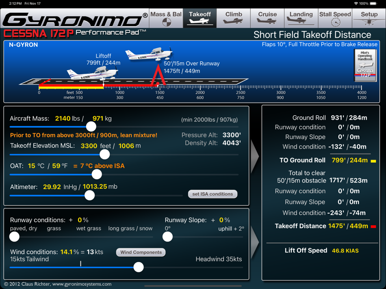The height and width of the screenshot is (289, 386).
Task: Click the Headwind 35kts label
Action: click(x=219, y=259)
